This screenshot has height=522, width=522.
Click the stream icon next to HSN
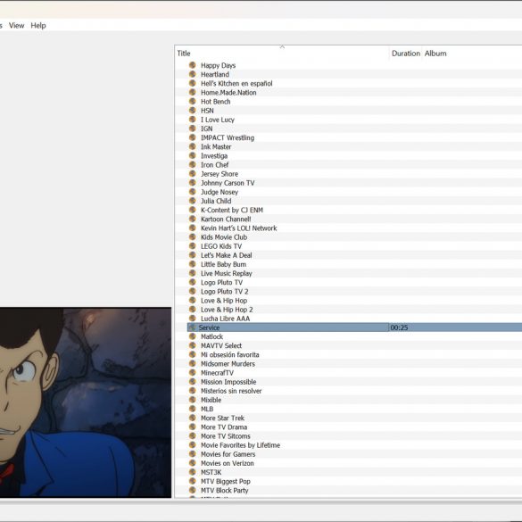192,110
